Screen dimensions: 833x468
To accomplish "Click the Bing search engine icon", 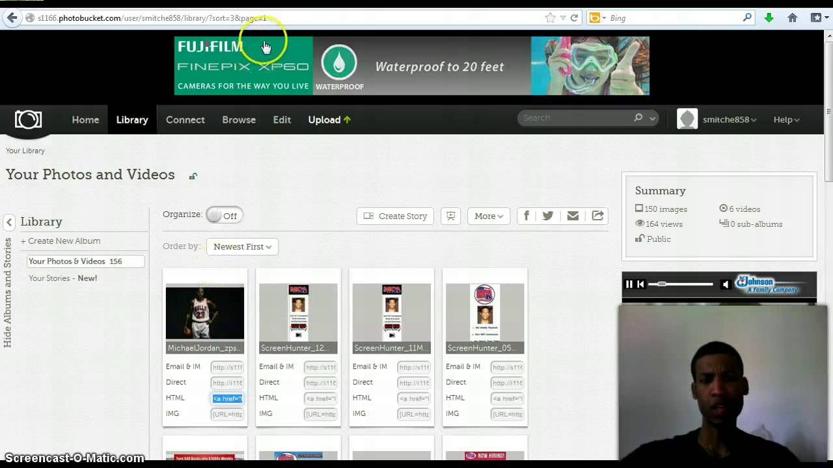I will (x=594, y=18).
